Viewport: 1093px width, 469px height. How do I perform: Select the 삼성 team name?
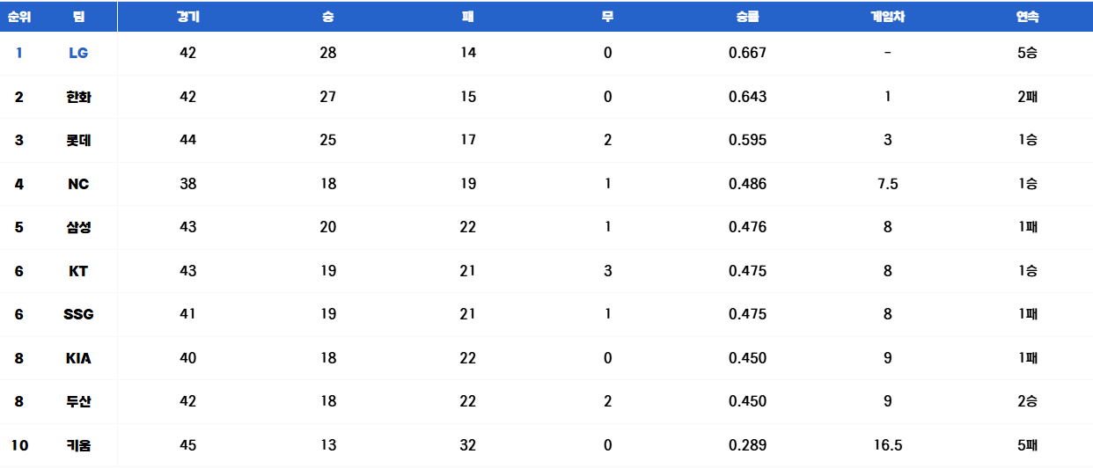point(78,227)
